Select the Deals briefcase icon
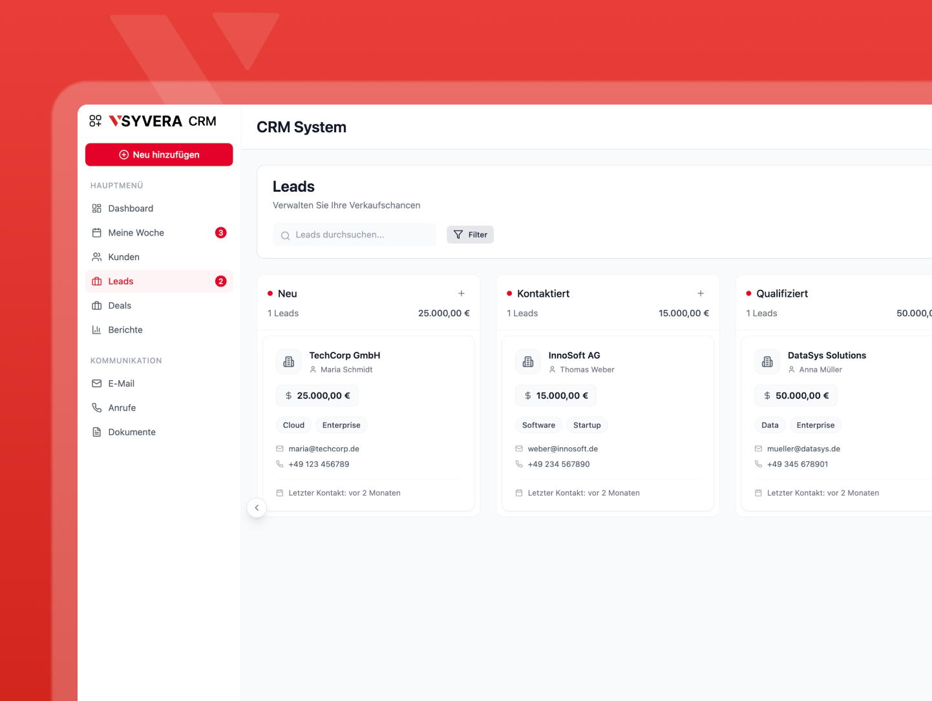932x701 pixels. pyautogui.click(x=96, y=305)
